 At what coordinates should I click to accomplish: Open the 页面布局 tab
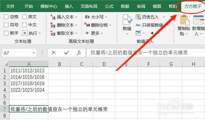point(89,6)
